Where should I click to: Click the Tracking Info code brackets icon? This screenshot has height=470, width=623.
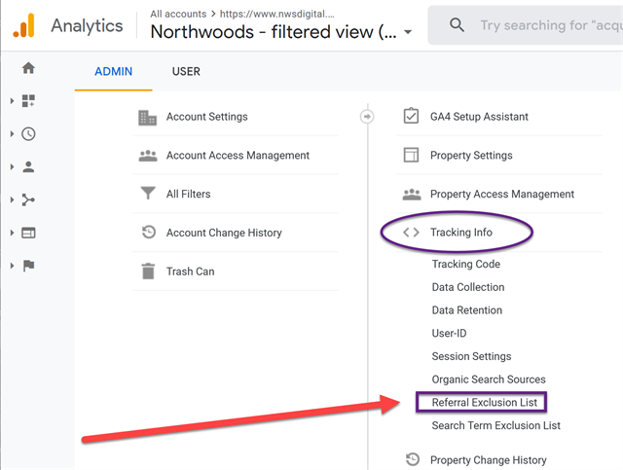pyautogui.click(x=411, y=232)
